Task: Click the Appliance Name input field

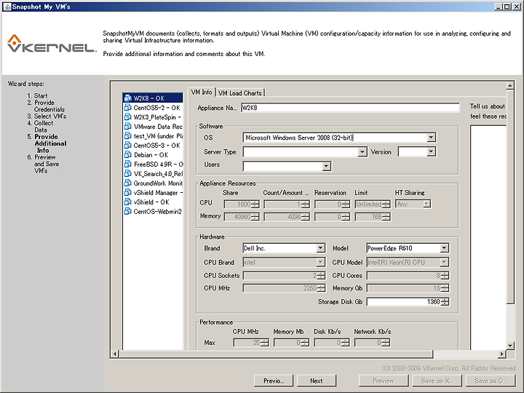Action: point(350,108)
